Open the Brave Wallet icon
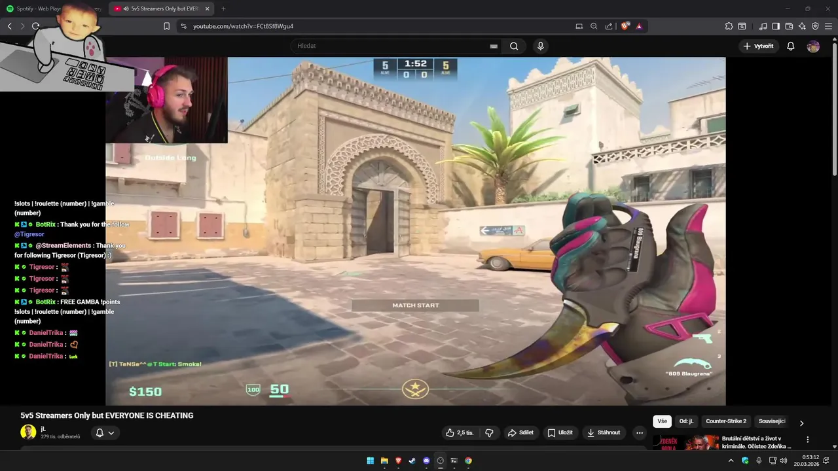 789,26
